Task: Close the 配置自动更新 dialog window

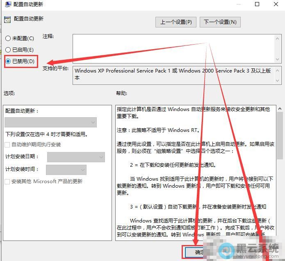Action: [x=276, y=5]
